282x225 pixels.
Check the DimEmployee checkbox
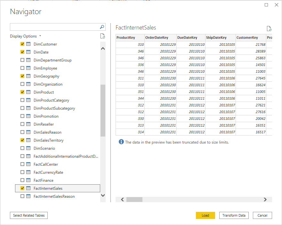[22, 68]
